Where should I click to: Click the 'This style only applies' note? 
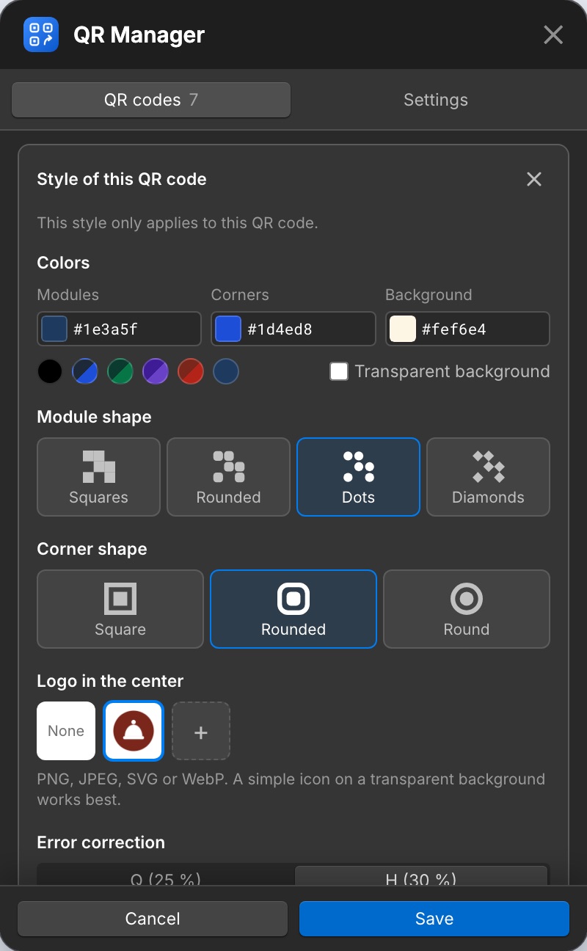[178, 223]
